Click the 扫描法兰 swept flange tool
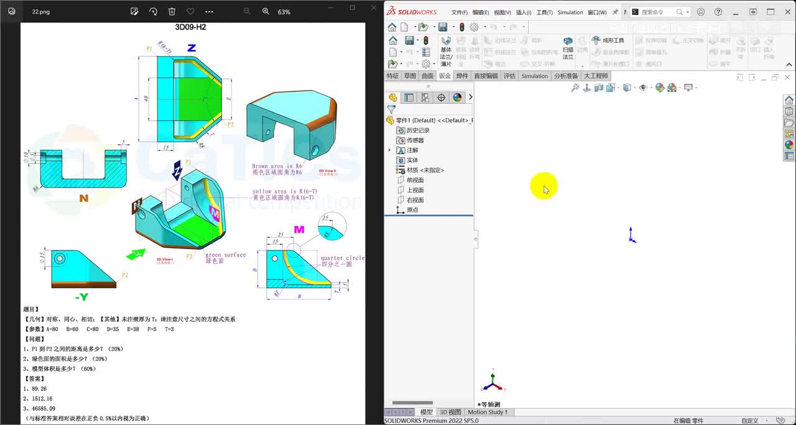 pos(568,47)
